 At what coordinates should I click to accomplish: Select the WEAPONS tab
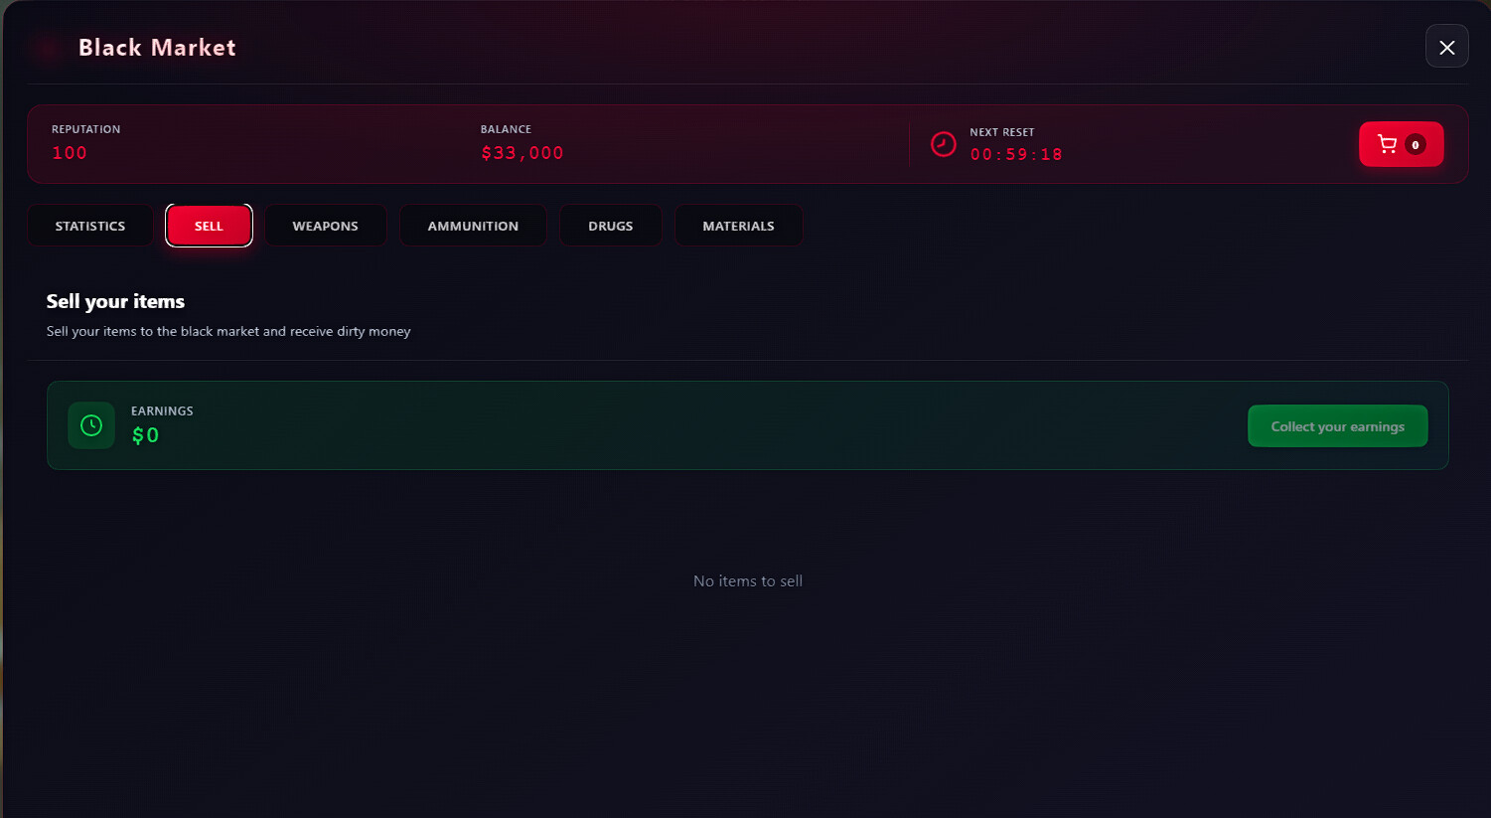tap(325, 226)
